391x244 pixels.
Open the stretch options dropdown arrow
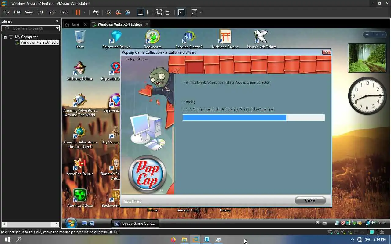click(x=201, y=12)
